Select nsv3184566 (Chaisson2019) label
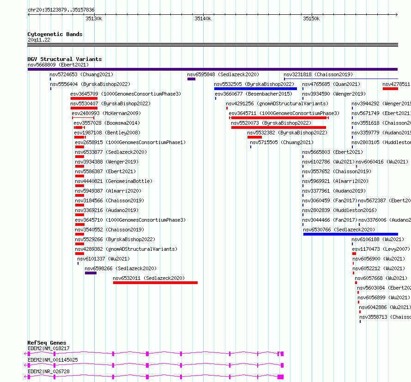This screenshot has width=411, height=382. click(109, 200)
